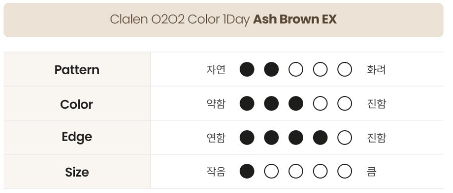The image size is (453, 193).
Task: Select the fifth circle next to 큼
Action: 345,171
